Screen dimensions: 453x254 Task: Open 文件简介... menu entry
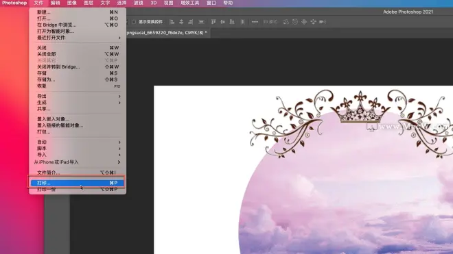(x=78, y=173)
